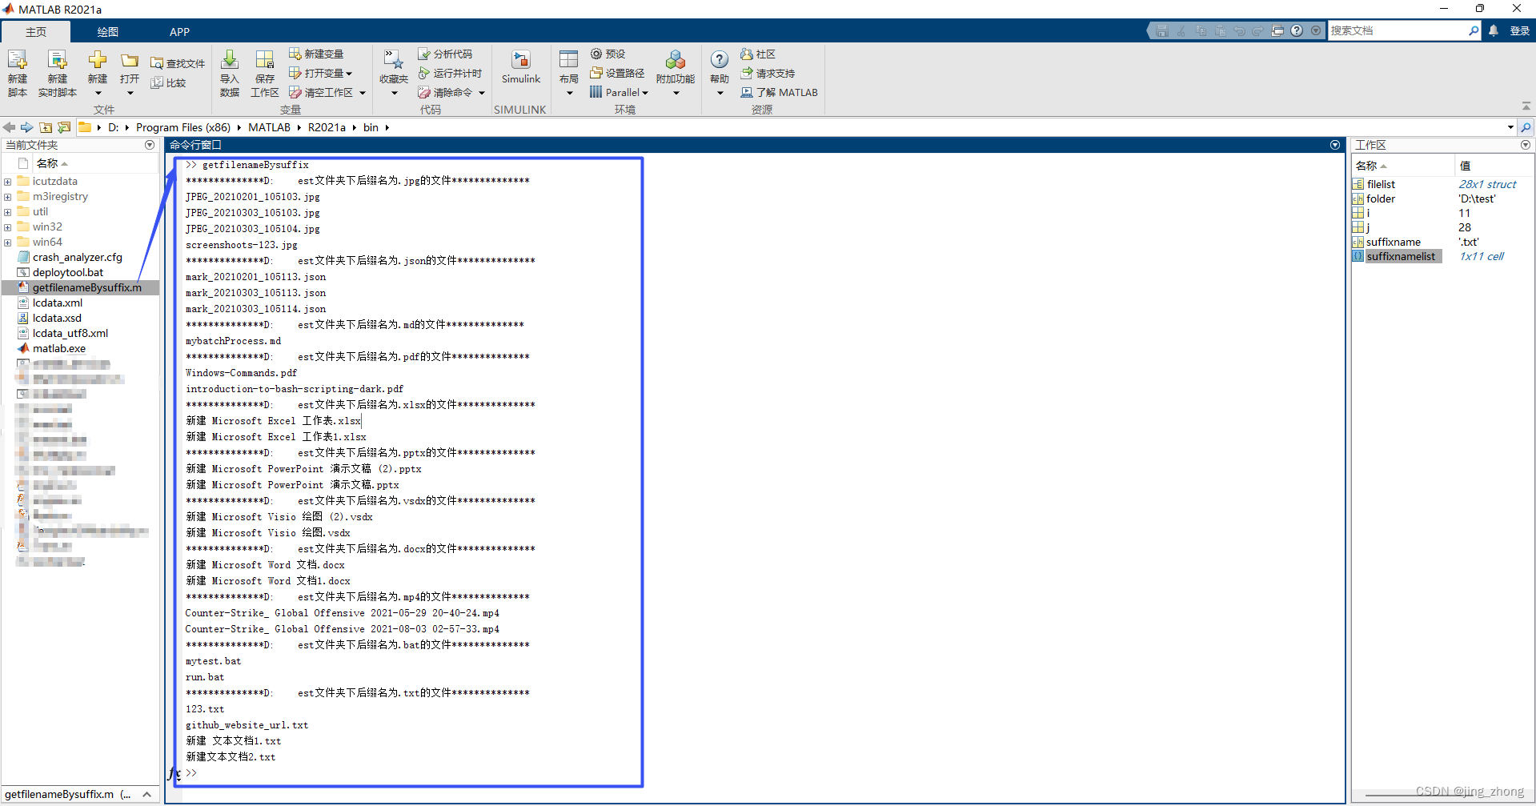This screenshot has width=1536, height=806.
Task: Switch to the Plots (绘图) tab
Action: tap(107, 31)
